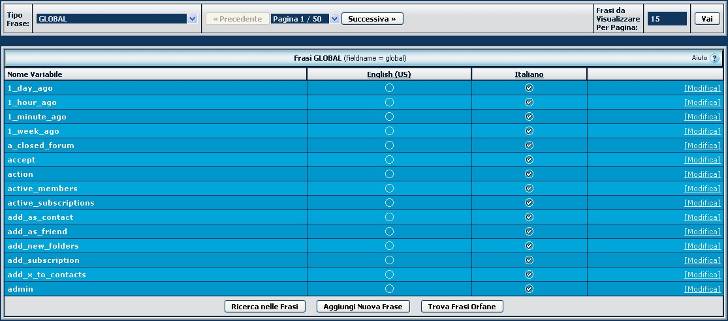
Task: Click Aggiungi Nuova Frase button
Action: pyautogui.click(x=363, y=306)
